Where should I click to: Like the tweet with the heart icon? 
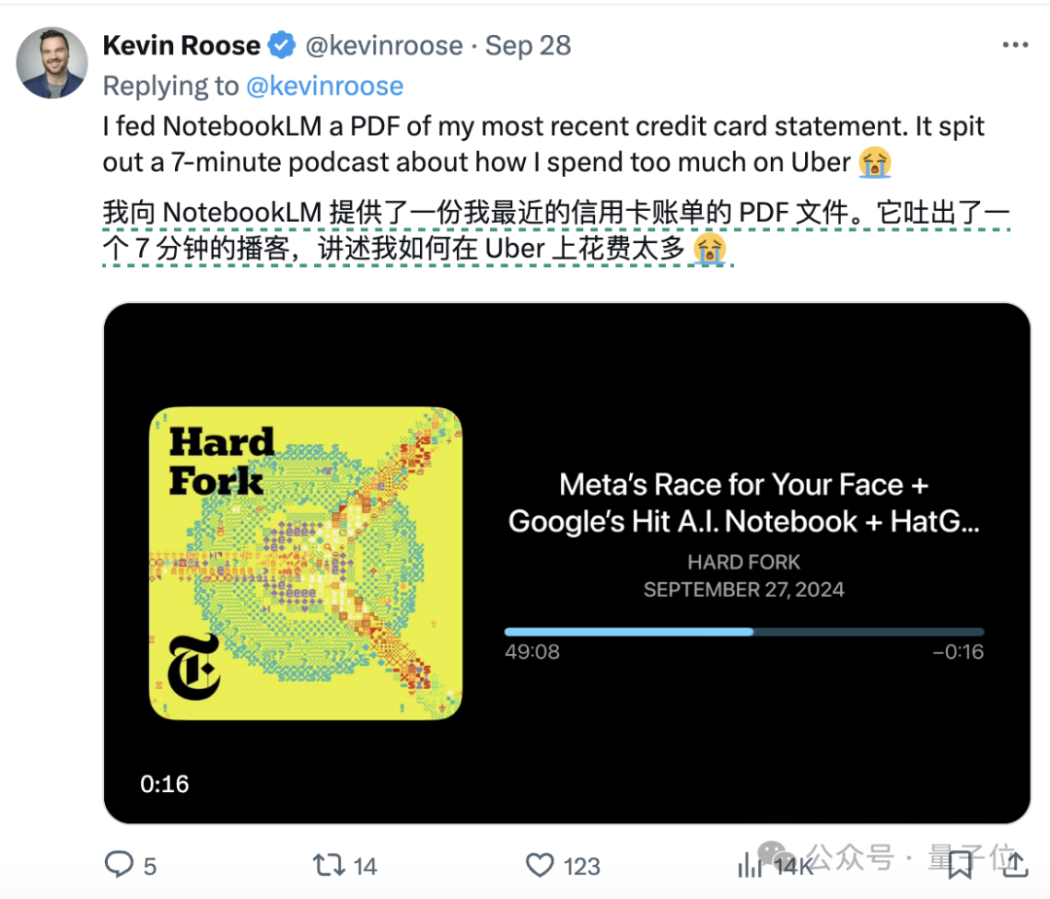[540, 864]
